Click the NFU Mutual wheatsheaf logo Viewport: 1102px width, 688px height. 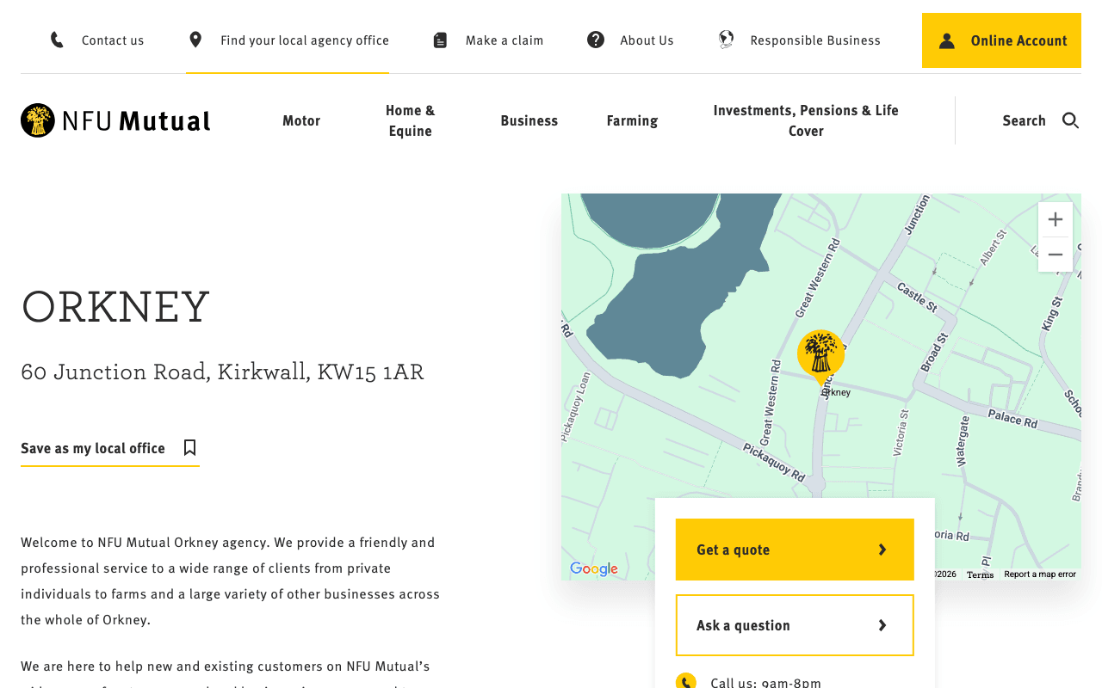[38, 120]
